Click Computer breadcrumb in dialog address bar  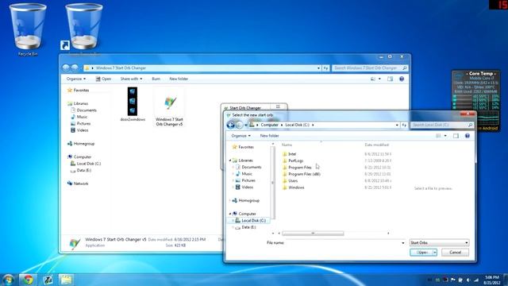point(269,125)
